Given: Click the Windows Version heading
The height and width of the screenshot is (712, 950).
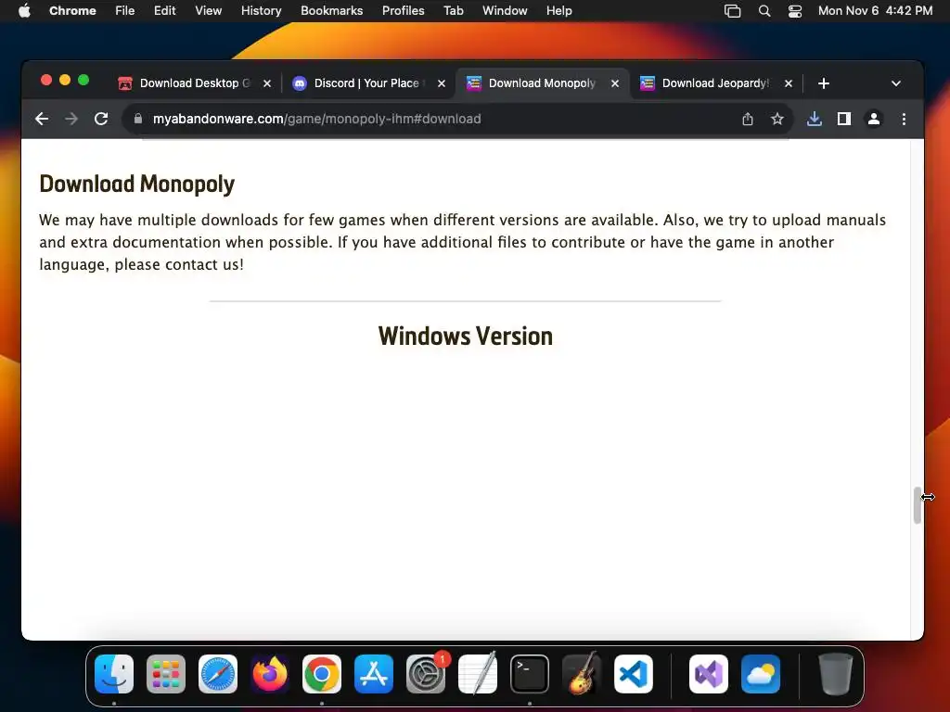Looking at the screenshot, I should [466, 336].
